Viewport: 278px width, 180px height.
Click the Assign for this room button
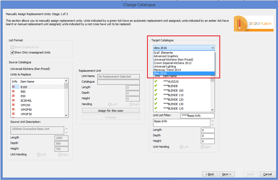pyautogui.click(x=111, y=111)
